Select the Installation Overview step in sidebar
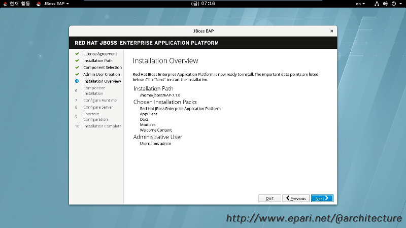The image size is (406, 228). pos(102,81)
